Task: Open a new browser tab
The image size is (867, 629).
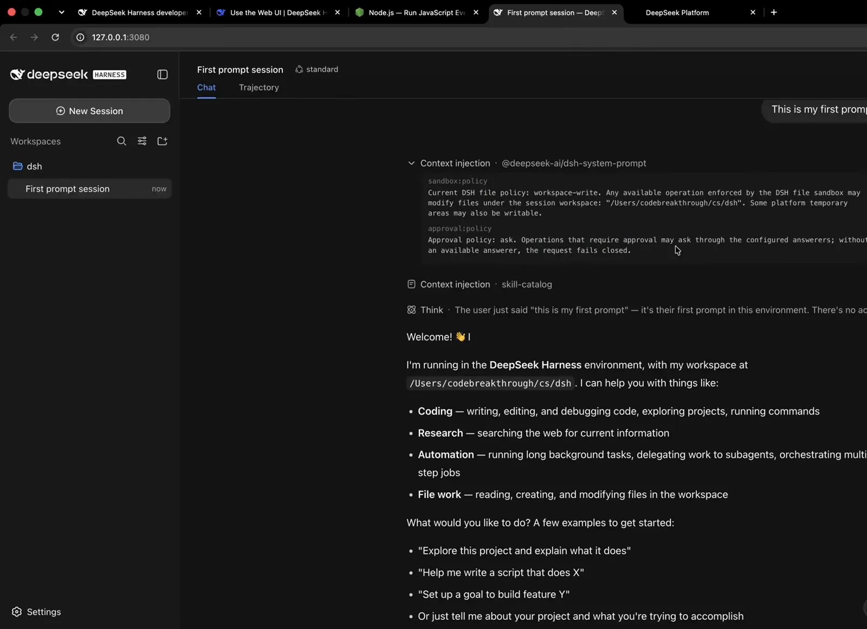Action: [x=774, y=12]
